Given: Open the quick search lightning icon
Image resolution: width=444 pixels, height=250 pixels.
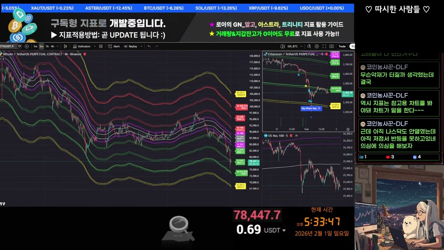Looking at the screenshot, I should 309,46.
